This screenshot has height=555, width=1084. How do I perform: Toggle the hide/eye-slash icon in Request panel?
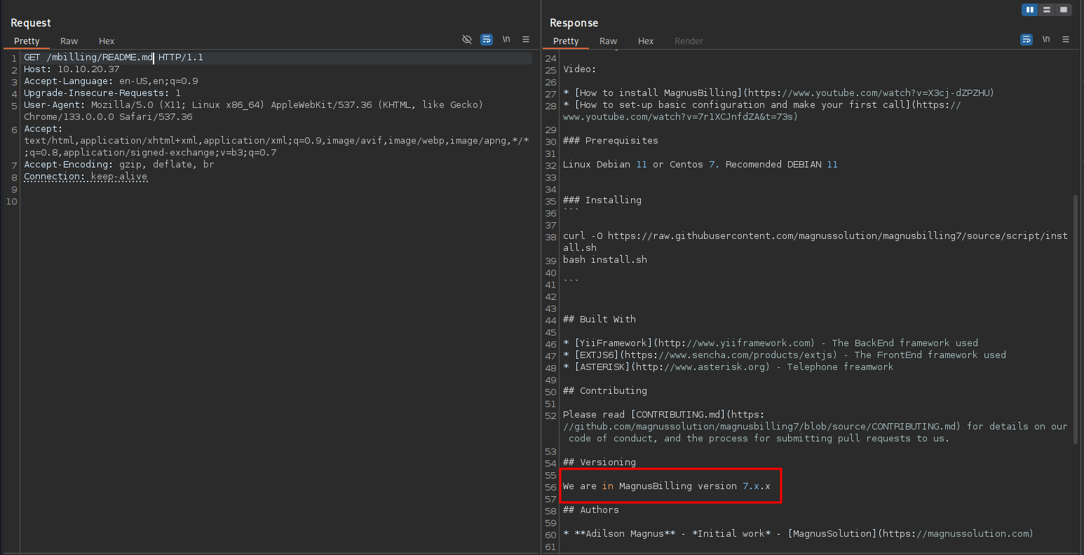[467, 40]
